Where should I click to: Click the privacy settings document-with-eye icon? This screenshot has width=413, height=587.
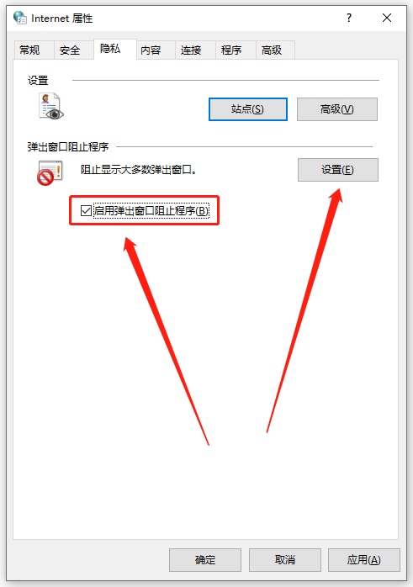tap(51, 106)
